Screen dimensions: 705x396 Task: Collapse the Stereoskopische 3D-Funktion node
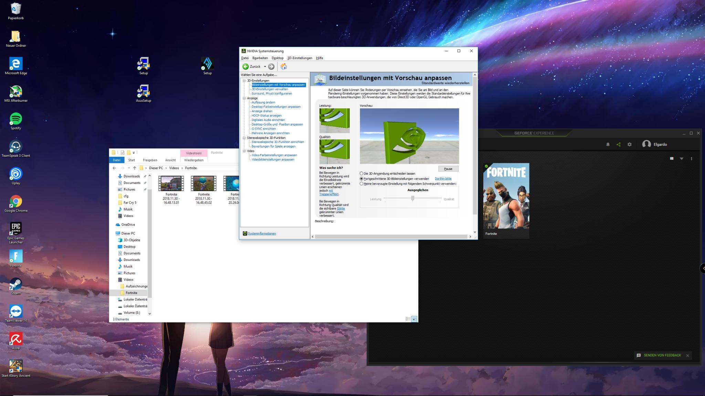pyautogui.click(x=244, y=138)
